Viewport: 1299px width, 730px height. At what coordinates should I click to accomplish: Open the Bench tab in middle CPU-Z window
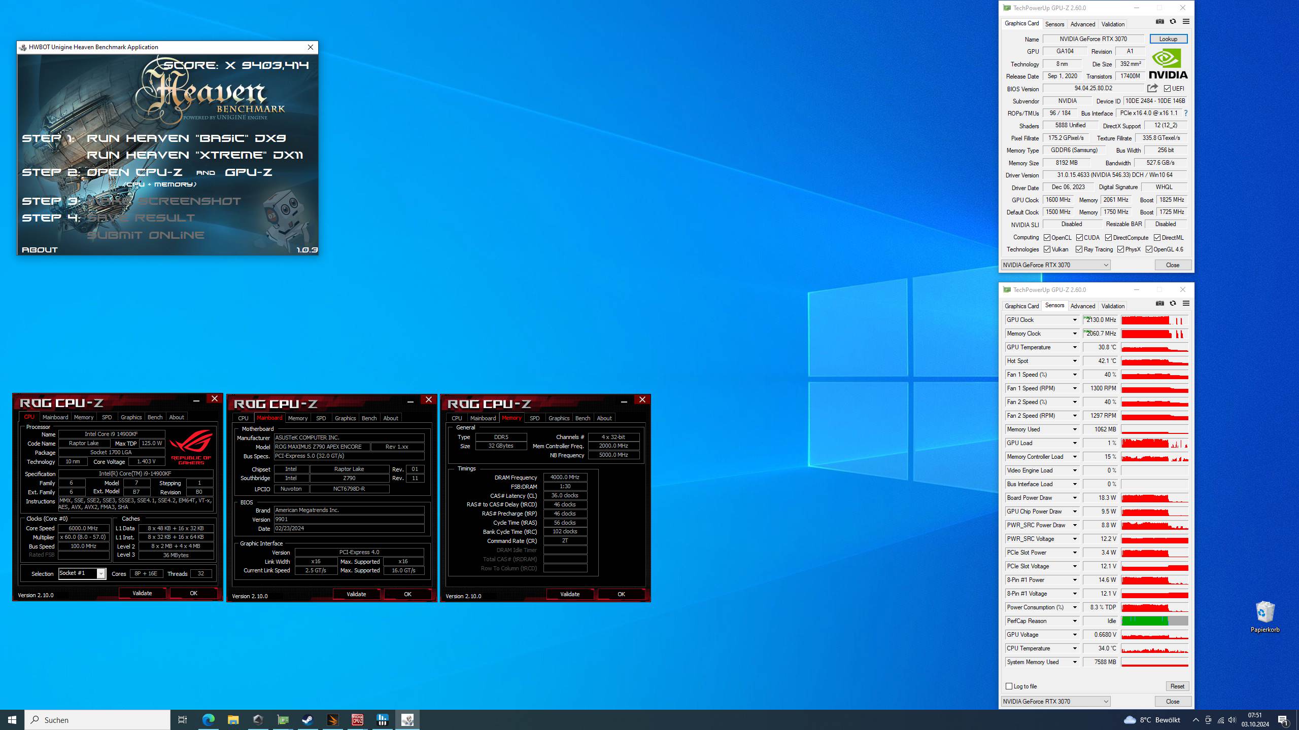coord(369,418)
